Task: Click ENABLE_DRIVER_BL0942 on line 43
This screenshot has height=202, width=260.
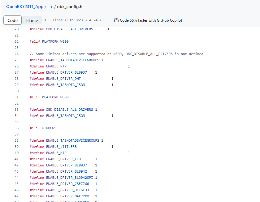Action: click(x=67, y=171)
